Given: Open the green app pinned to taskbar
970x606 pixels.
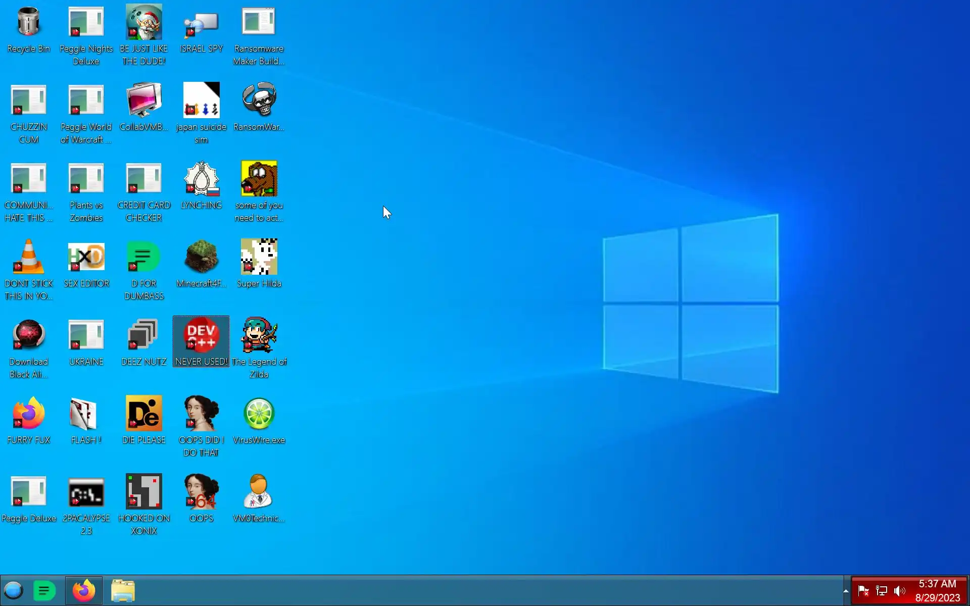Looking at the screenshot, I should pyautogui.click(x=44, y=590).
